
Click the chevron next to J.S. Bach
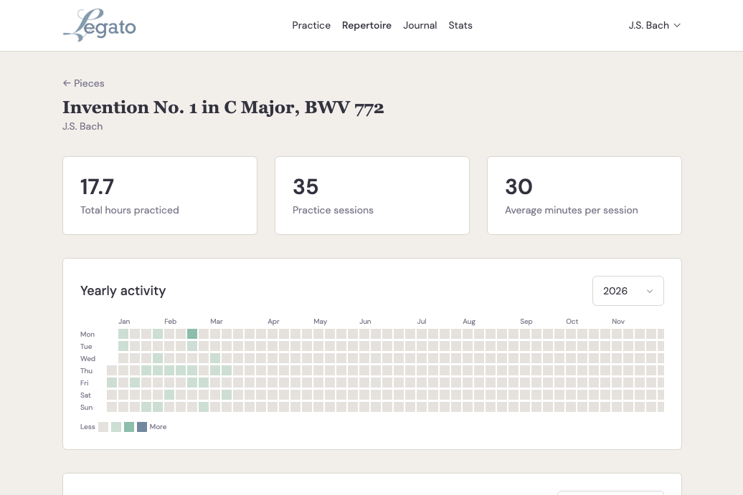coord(676,25)
